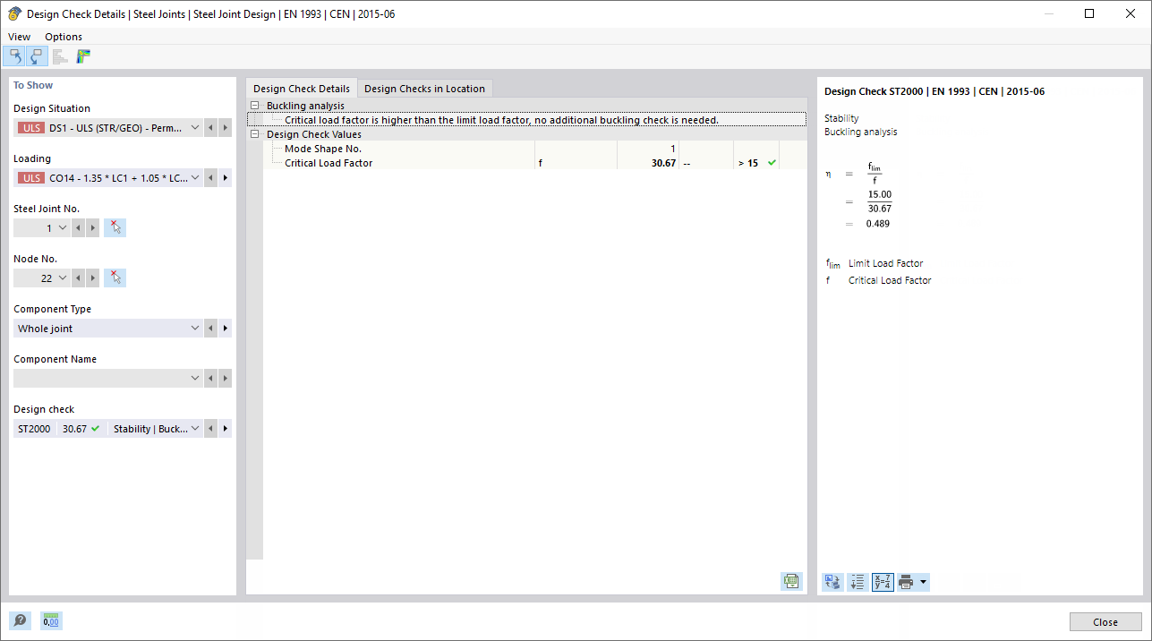Image resolution: width=1152 pixels, height=641 pixels.
Task: Select steel joint graphically with picker icon
Action: [115, 227]
